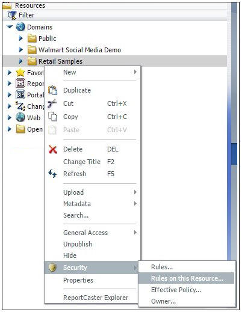
Task: Expand Walmart Social Media Demo folder
Action: [x=21, y=50]
